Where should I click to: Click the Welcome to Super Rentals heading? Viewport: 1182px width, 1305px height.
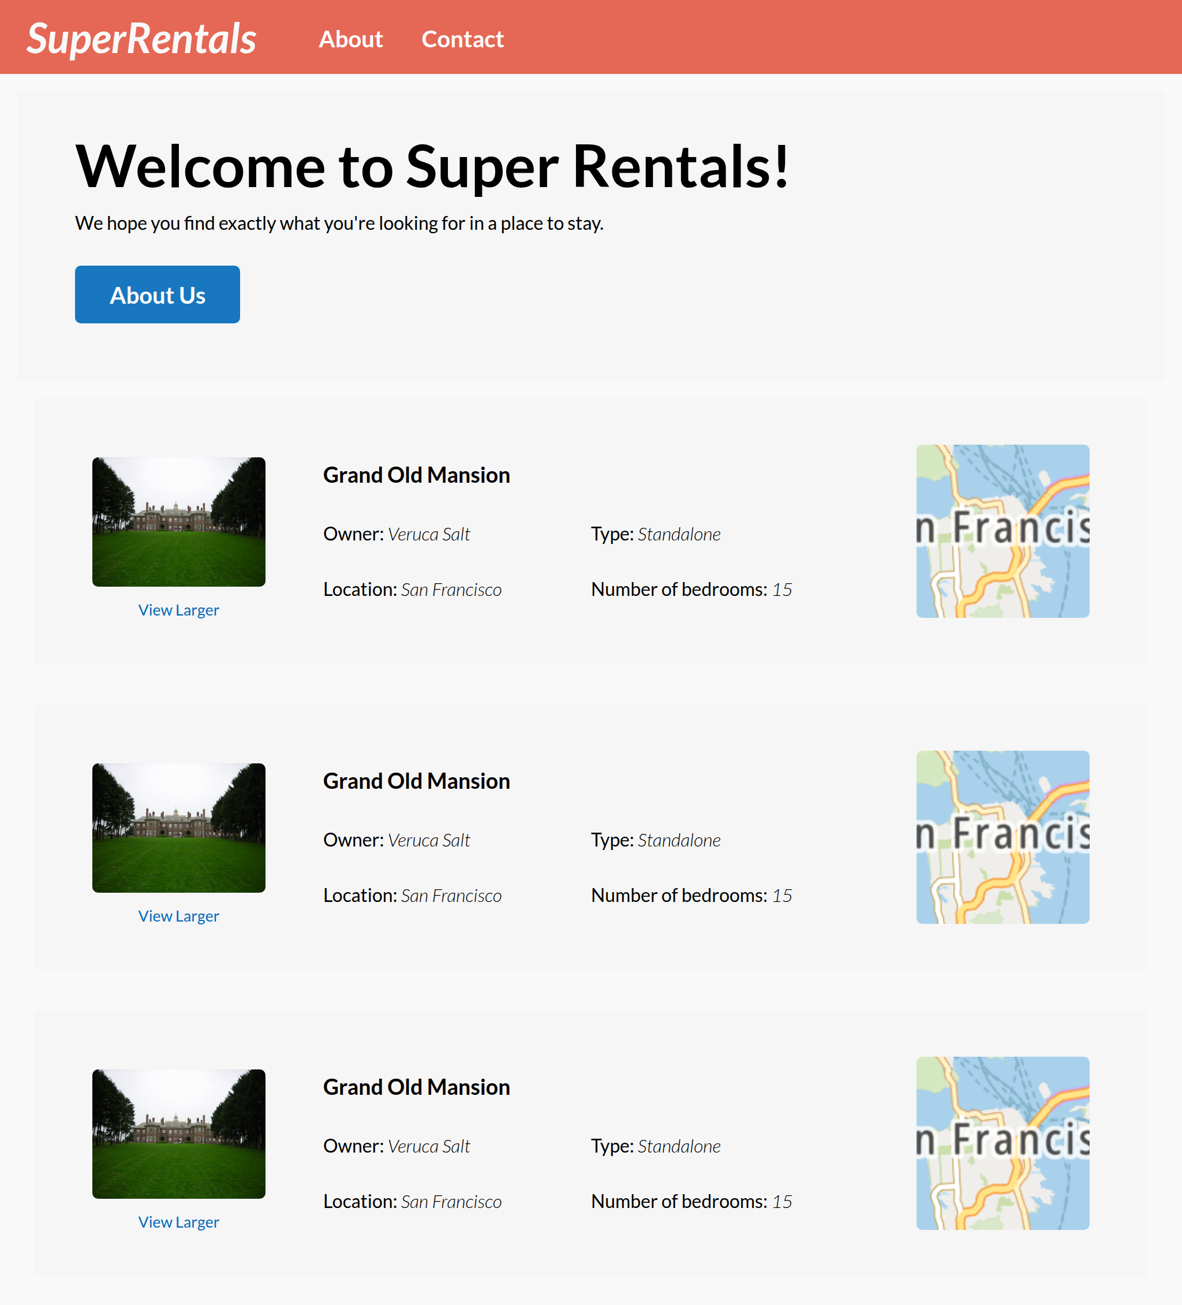(434, 167)
